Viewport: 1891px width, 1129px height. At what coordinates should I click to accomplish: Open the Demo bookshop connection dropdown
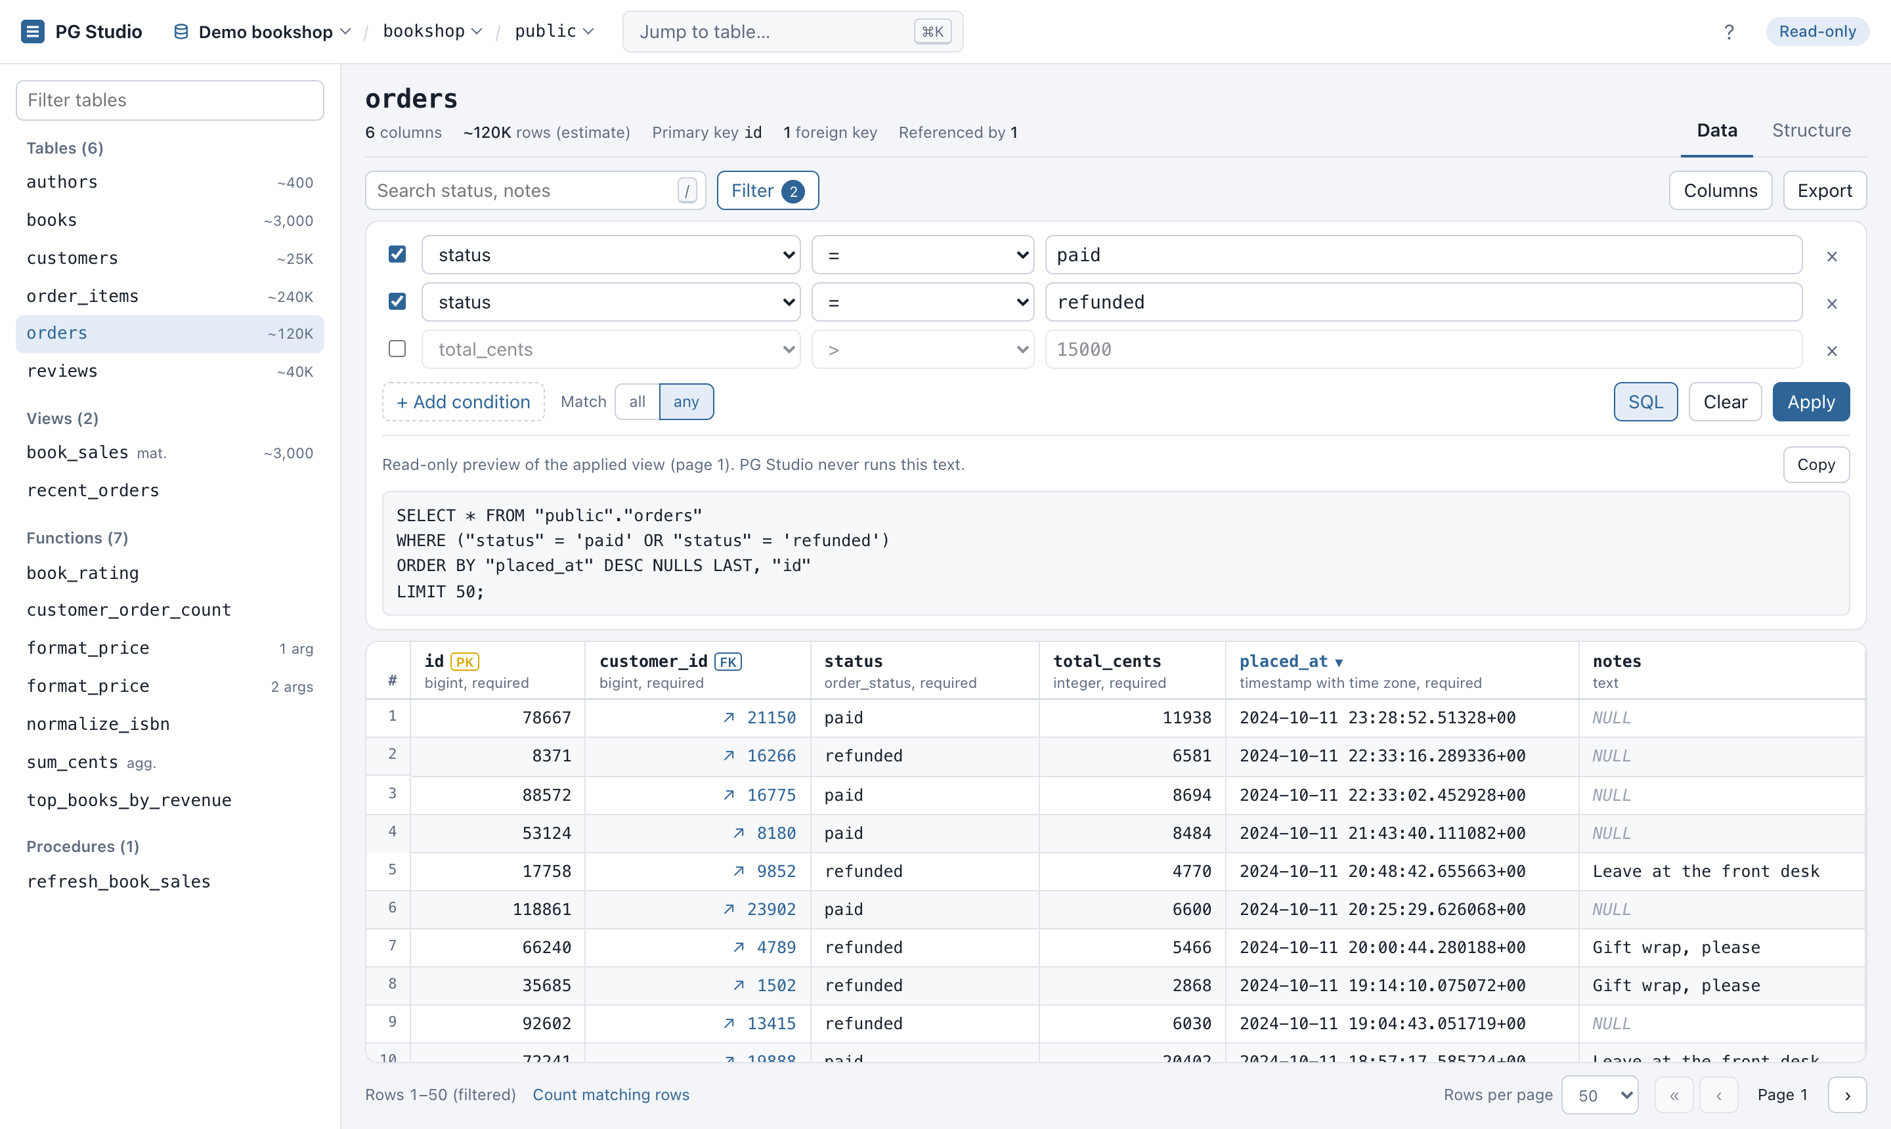(x=262, y=32)
